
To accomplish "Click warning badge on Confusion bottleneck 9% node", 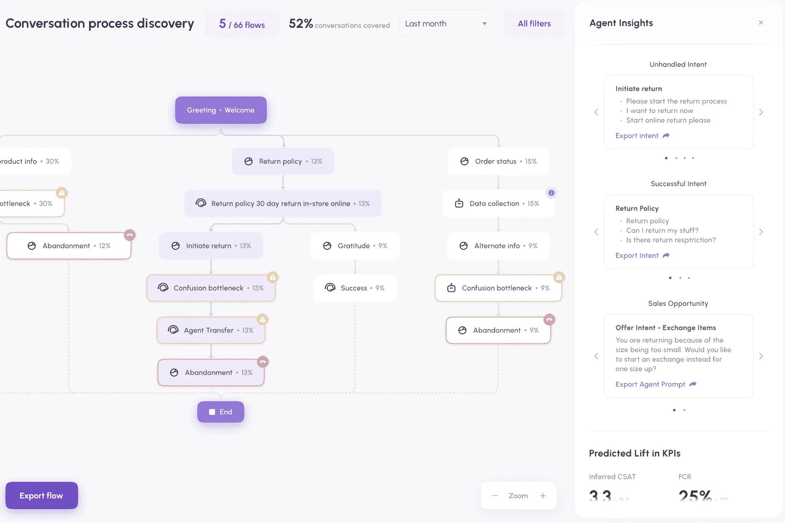I will click(559, 277).
